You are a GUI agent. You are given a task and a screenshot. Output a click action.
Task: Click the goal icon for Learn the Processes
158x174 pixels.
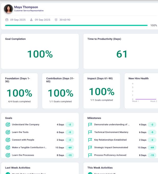click(8, 155)
